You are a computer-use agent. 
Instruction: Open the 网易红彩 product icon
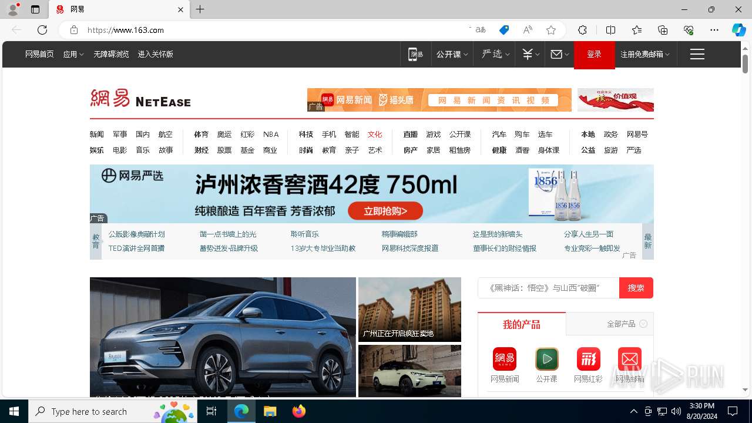(x=588, y=359)
